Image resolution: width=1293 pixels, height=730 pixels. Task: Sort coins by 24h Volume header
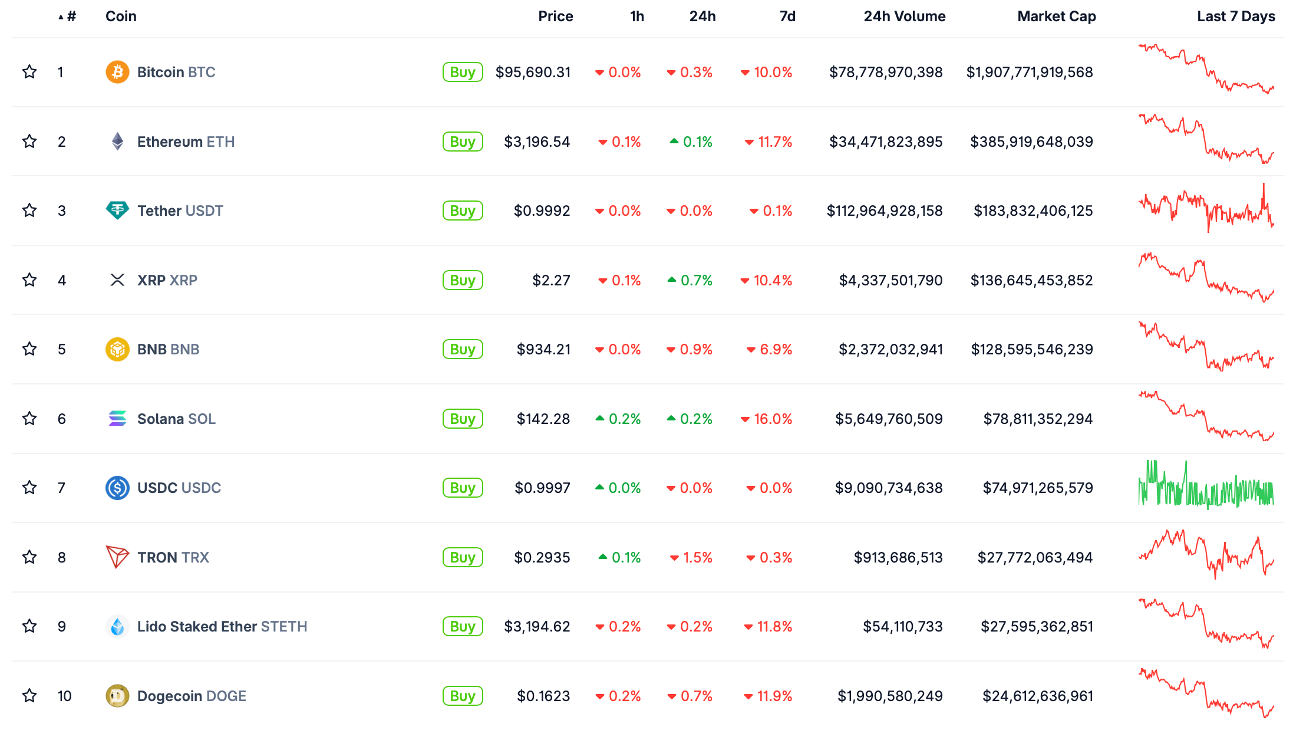pyautogui.click(x=904, y=17)
